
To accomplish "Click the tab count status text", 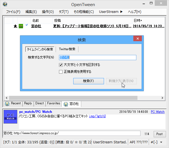I will coord(47,142).
